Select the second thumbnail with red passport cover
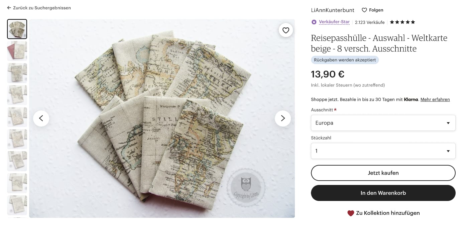 click(x=17, y=51)
